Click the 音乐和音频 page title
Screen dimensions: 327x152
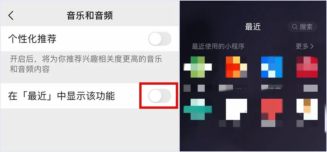click(90, 15)
